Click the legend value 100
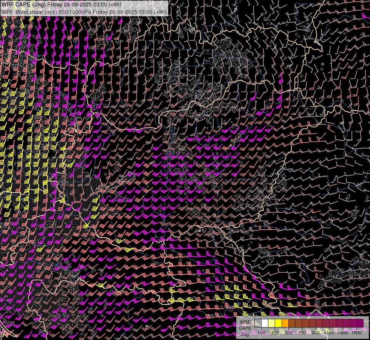 261,333
